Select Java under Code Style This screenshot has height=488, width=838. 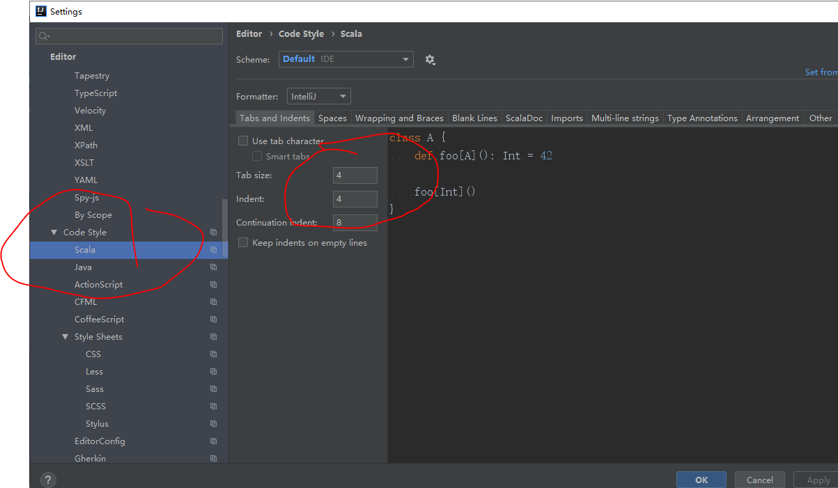[83, 267]
